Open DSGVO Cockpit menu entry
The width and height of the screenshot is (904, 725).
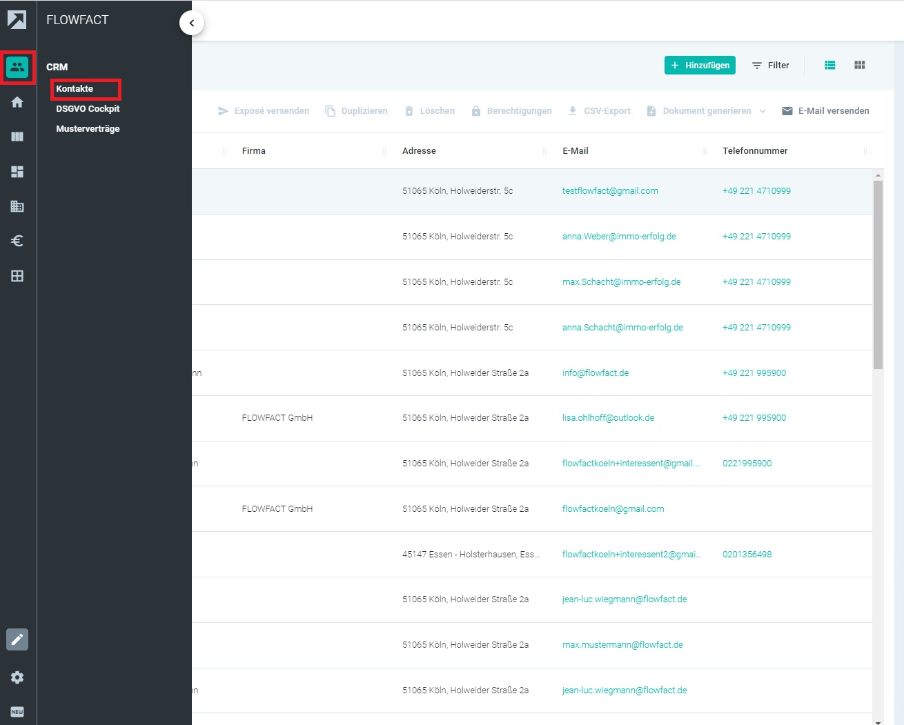[x=88, y=108]
